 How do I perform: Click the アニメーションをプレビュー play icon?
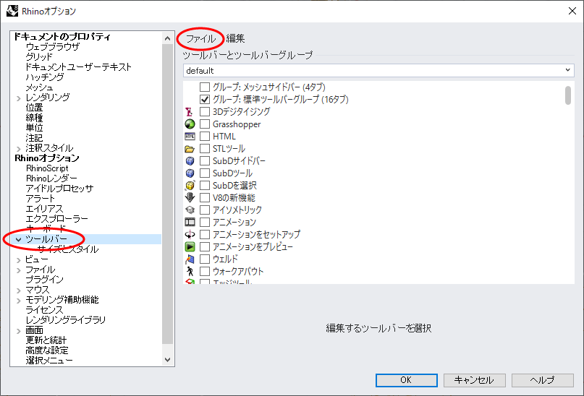coord(190,247)
